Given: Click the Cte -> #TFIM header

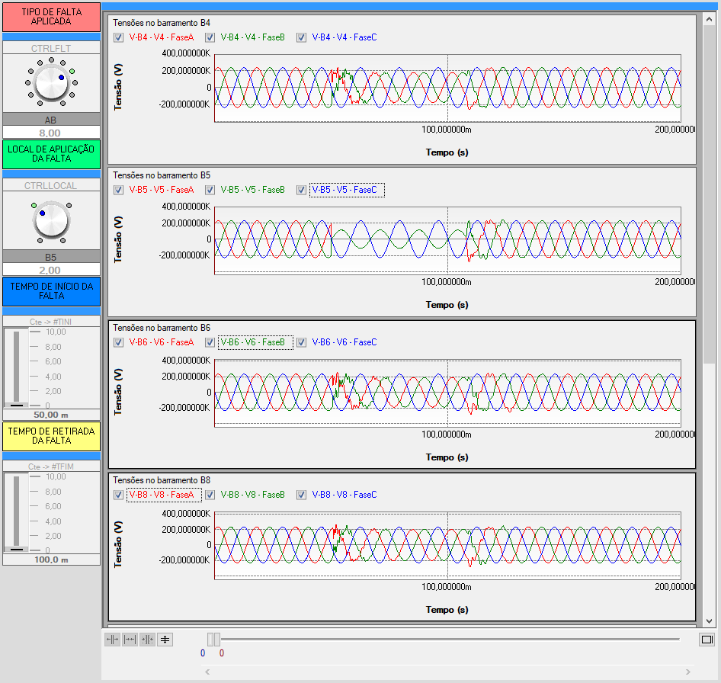Looking at the screenshot, I should click(51, 467).
